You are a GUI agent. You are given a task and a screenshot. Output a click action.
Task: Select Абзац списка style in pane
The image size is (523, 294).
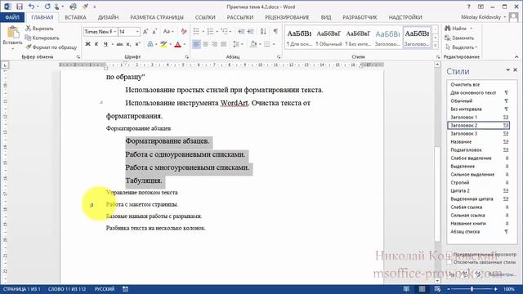(x=478, y=232)
